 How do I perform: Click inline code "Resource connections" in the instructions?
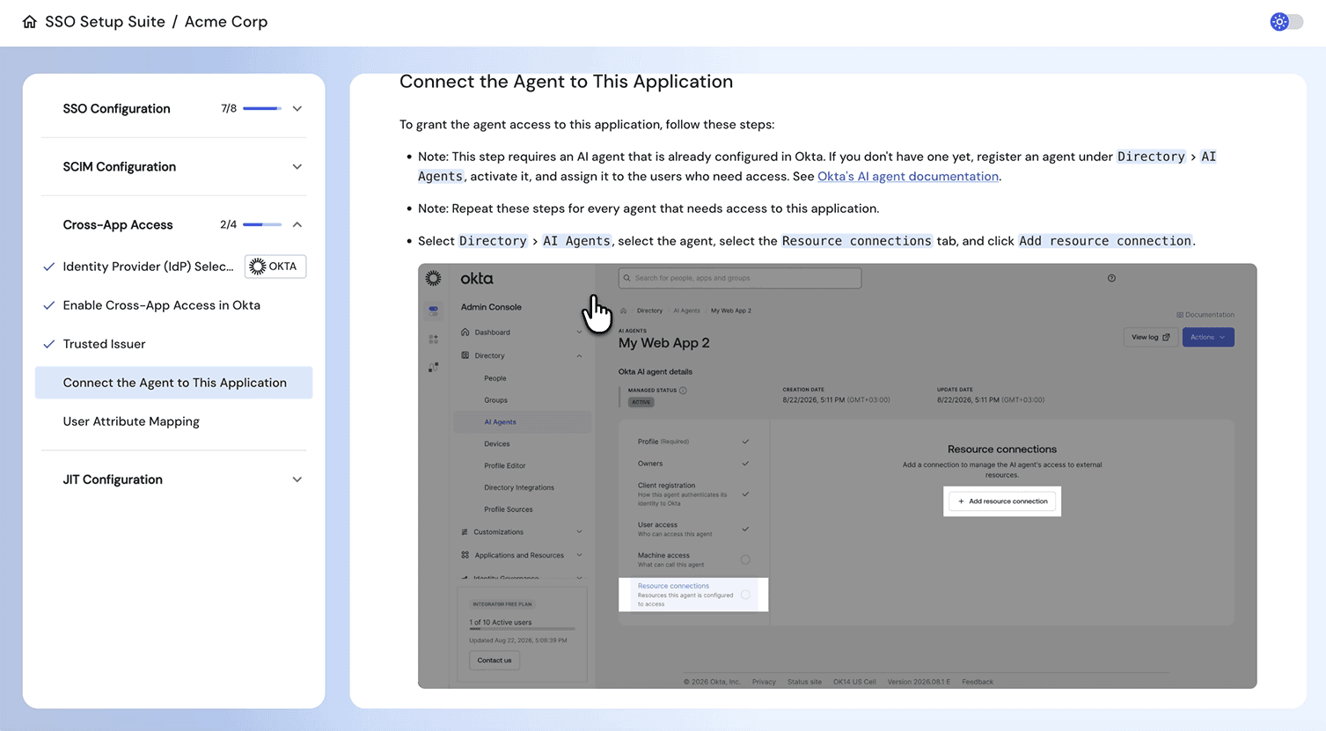pyautogui.click(x=856, y=241)
